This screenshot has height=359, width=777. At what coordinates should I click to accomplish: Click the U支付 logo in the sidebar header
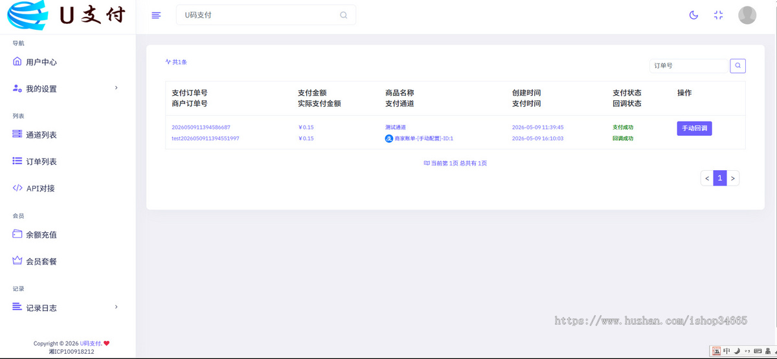coord(66,16)
